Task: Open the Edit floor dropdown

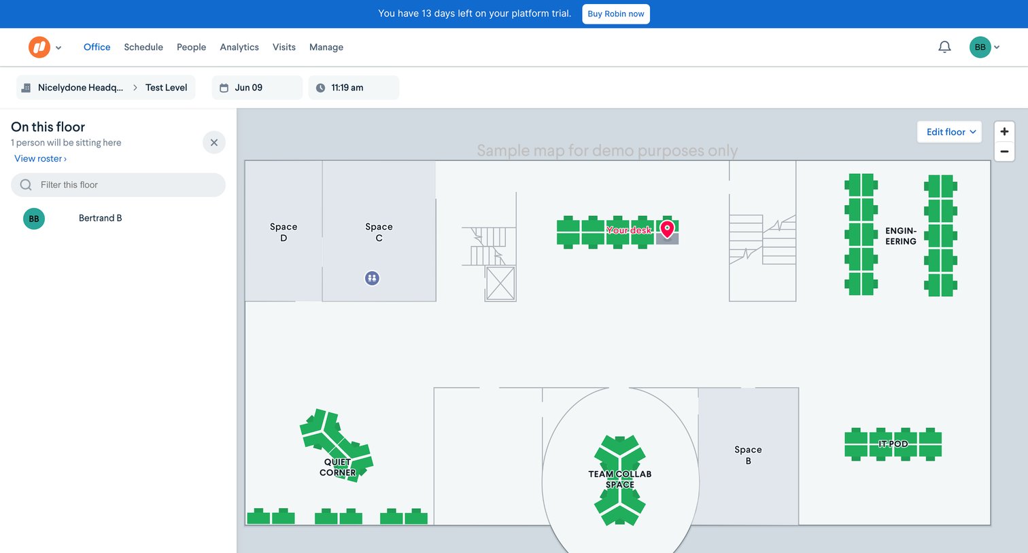Action: [950, 132]
